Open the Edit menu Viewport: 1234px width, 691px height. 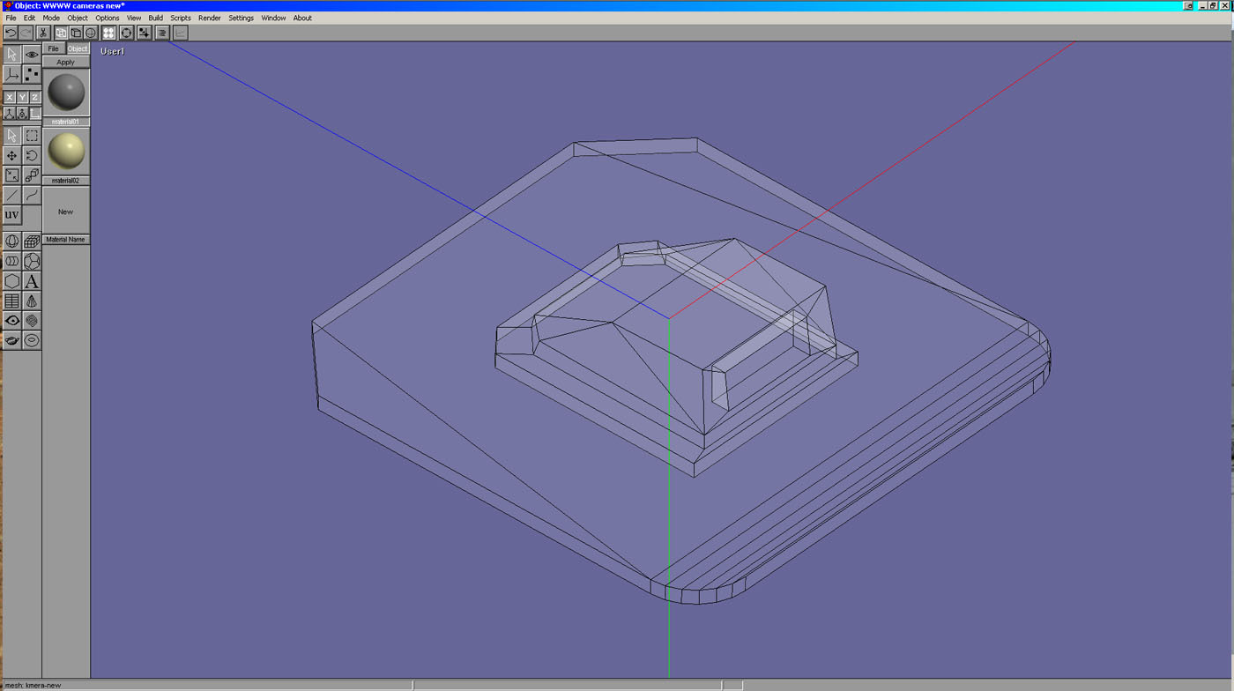(29, 18)
